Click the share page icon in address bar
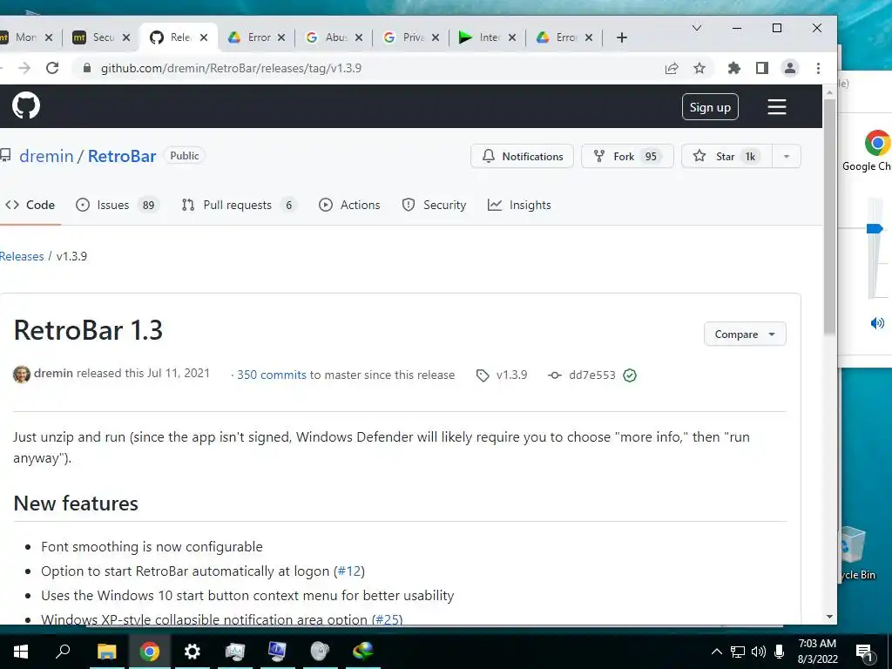The image size is (892, 669). click(x=672, y=68)
